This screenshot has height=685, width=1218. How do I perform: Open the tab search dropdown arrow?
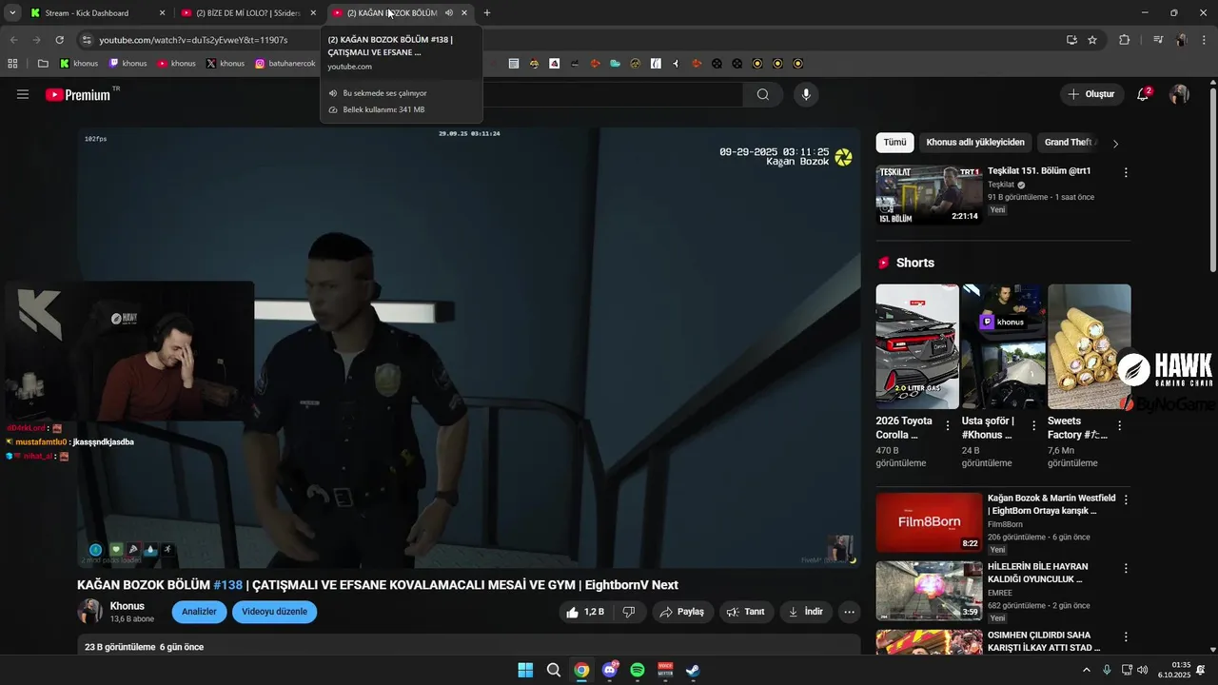coord(12,13)
